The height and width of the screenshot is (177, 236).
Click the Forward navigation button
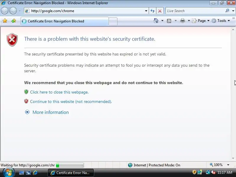coord(13,11)
